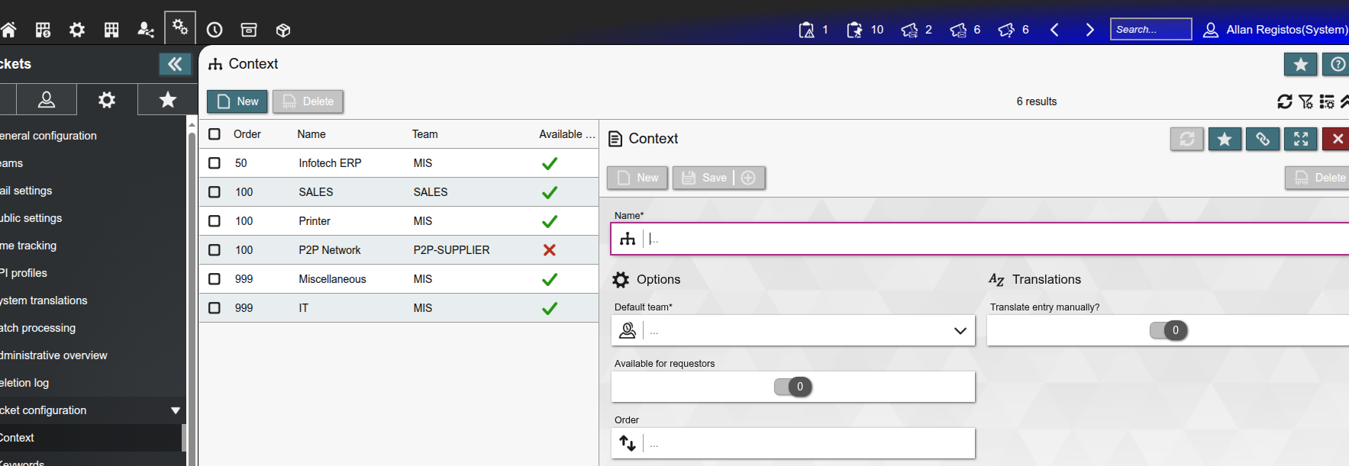
Task: Click the New button above the list
Action: coord(237,101)
